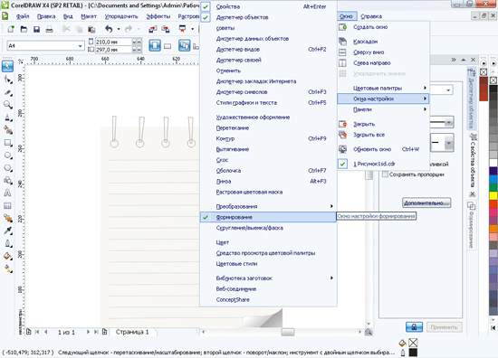Select the Pick tool in toolbox
The height and width of the screenshot is (358, 498).
coord(7,66)
